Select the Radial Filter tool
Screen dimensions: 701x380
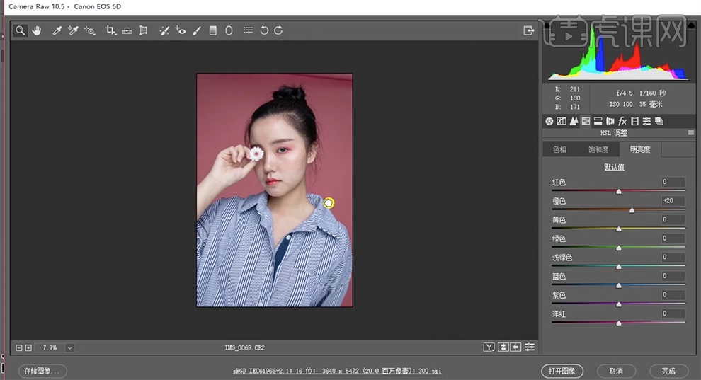229,30
